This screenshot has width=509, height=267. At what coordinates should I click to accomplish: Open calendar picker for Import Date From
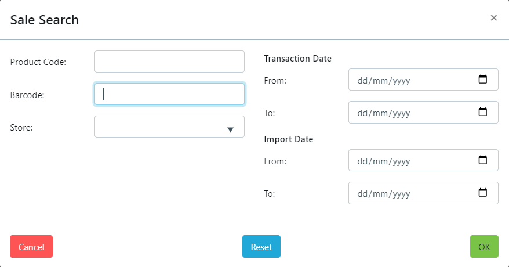click(482, 161)
